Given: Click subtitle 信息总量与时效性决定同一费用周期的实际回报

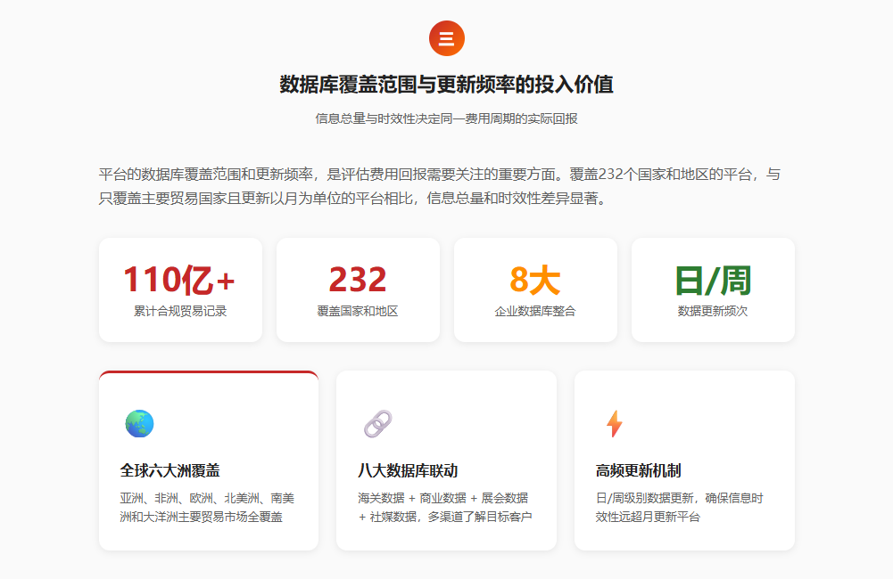Looking at the screenshot, I should 446,118.
